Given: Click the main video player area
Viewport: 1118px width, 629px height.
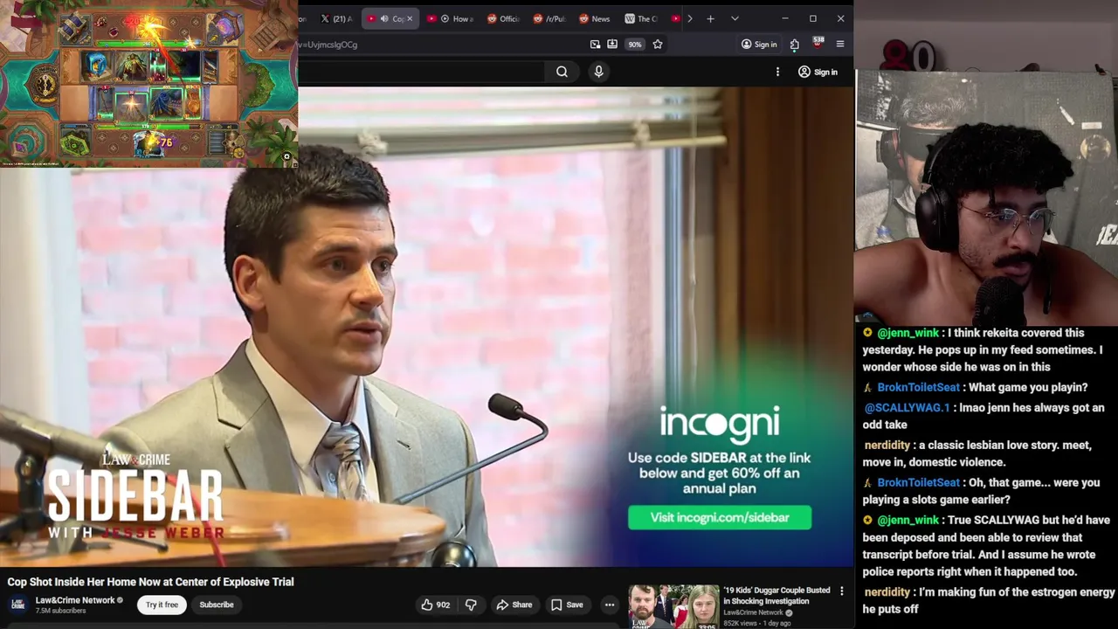Looking at the screenshot, I should pyautogui.click(x=427, y=327).
